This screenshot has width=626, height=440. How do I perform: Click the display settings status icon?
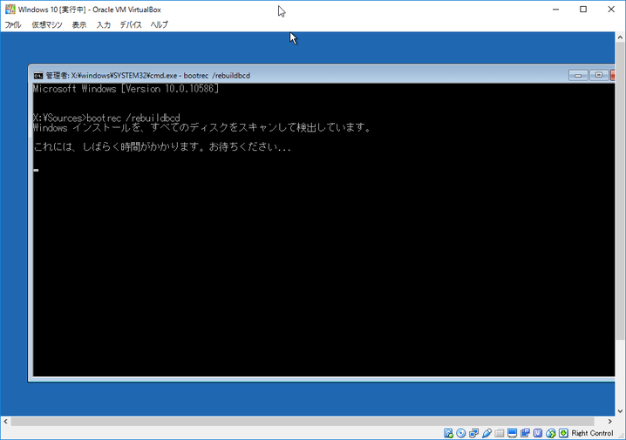point(512,433)
